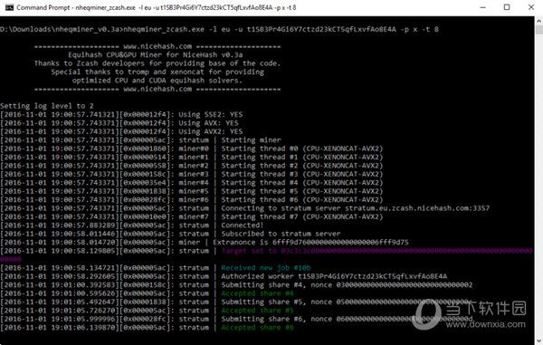
Task: Click 'Starting thread #4' log line
Action: coord(192,183)
